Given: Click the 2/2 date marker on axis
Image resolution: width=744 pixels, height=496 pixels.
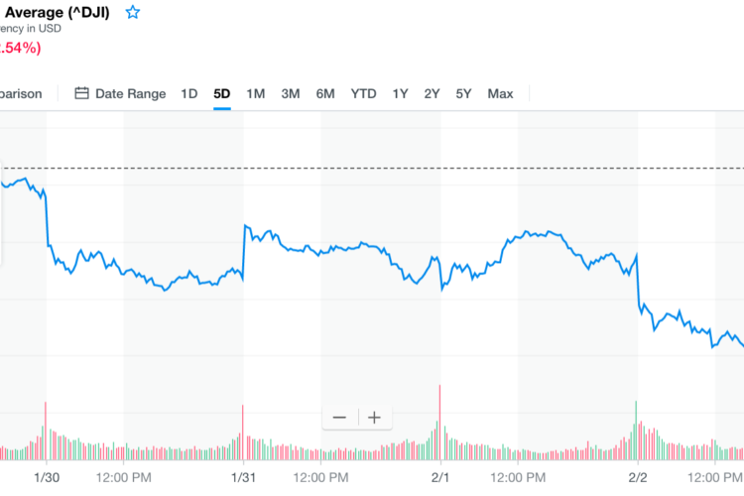Looking at the screenshot, I should click(x=636, y=477).
